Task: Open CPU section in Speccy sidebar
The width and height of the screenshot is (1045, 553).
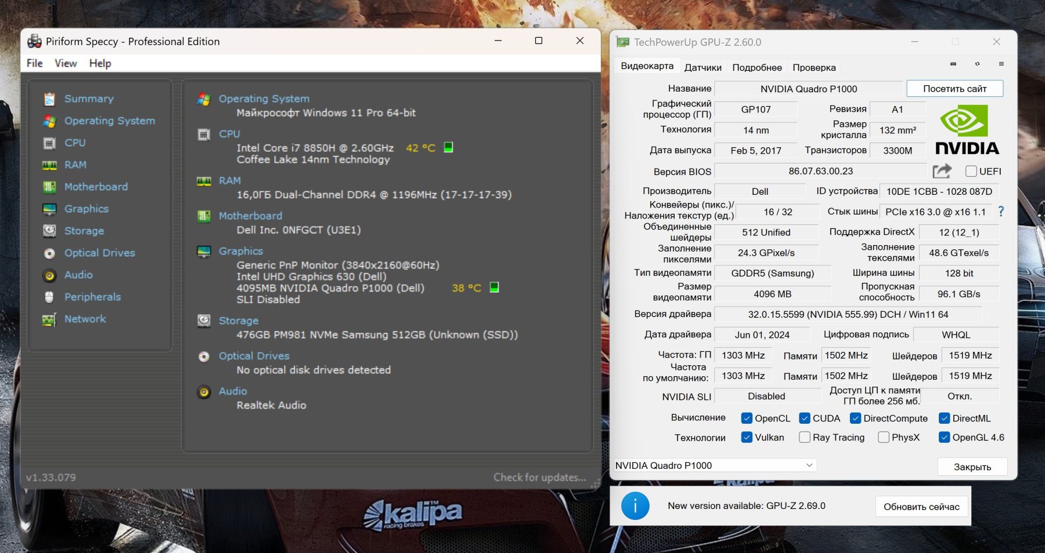Action: [75, 143]
